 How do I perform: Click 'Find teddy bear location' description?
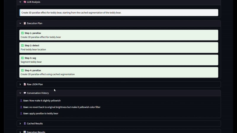[33, 49]
